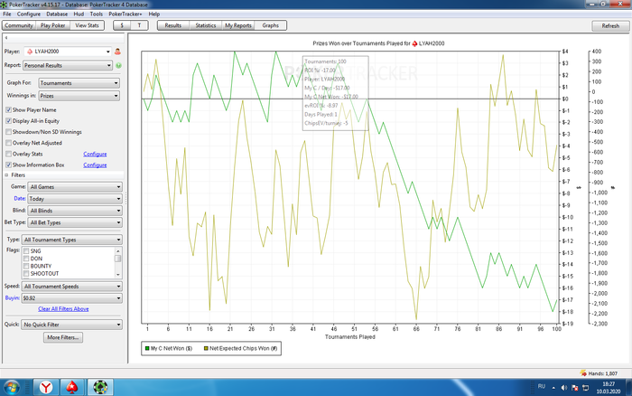Collapse the Filters section
Image resolution: width=632 pixels, height=396 pixels.
click(6, 175)
